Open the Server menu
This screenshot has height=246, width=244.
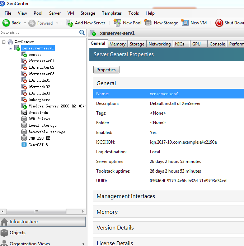click(55, 13)
